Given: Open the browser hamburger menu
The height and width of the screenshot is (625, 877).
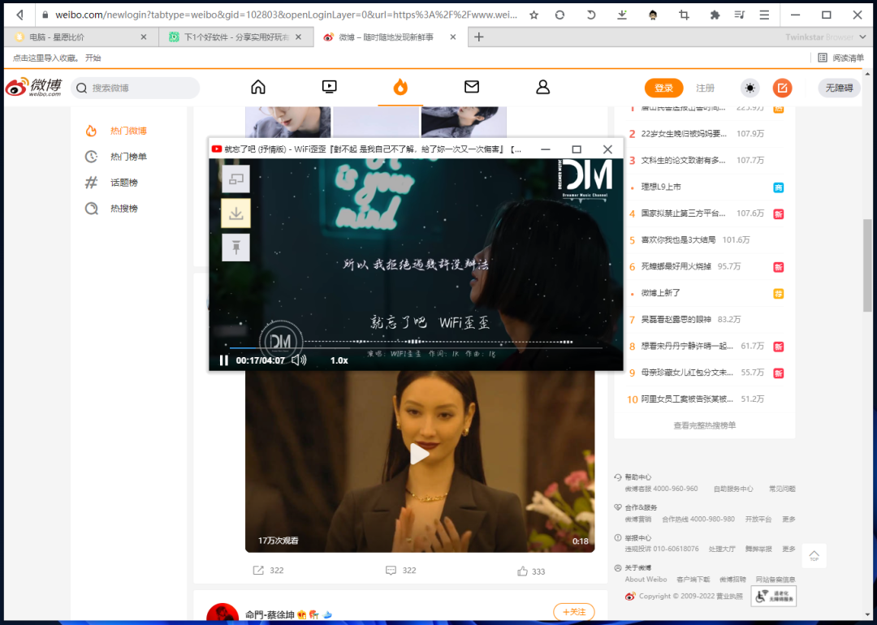Looking at the screenshot, I should click(764, 14).
